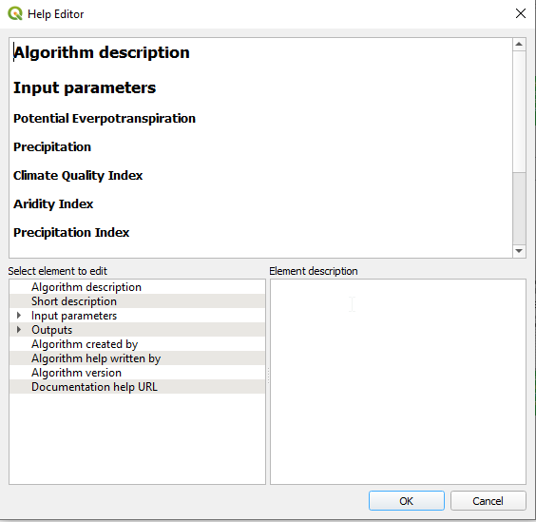
Task: Expand the Input parameters tree node
Action: tap(19, 316)
